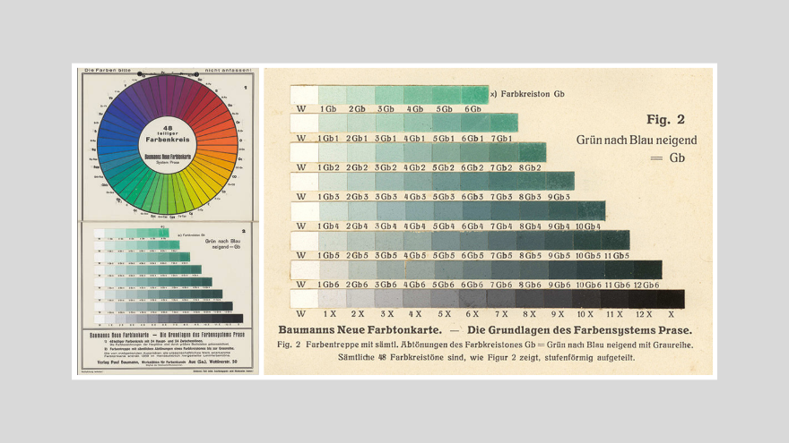Image resolution: width=789 pixels, height=443 pixels.
Task: Click the "Baumanns Neue Farbtonkarte." title on right
Action: [x=360, y=330]
